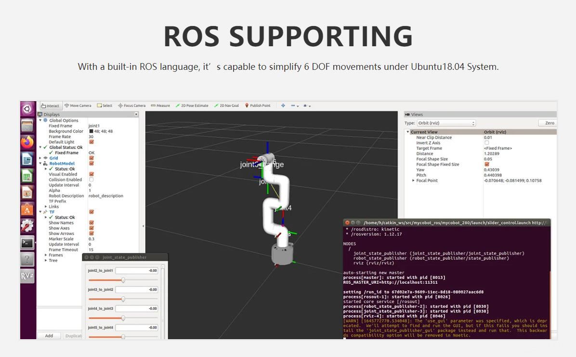Open the remove-tool minus dropdown
This screenshot has width=576, height=357.
point(295,106)
